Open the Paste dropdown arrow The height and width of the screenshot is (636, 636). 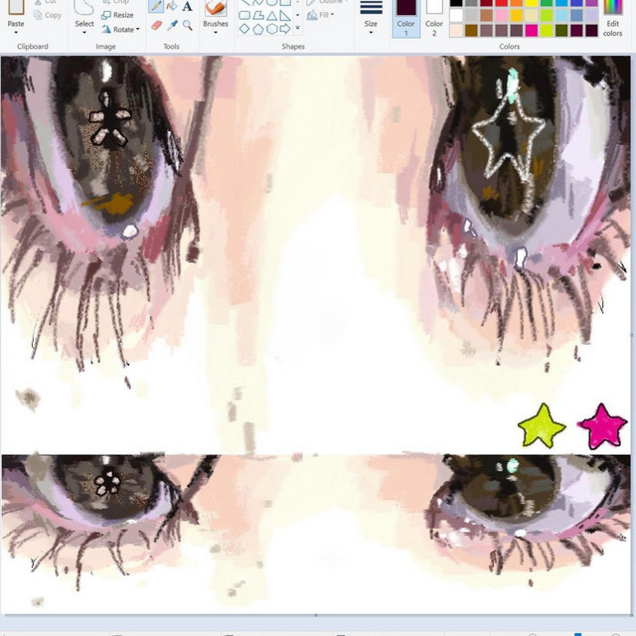[x=16, y=33]
